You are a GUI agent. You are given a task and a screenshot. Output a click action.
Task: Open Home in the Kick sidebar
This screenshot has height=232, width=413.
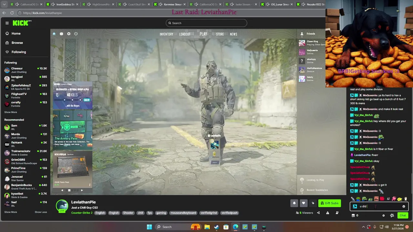(13, 34)
